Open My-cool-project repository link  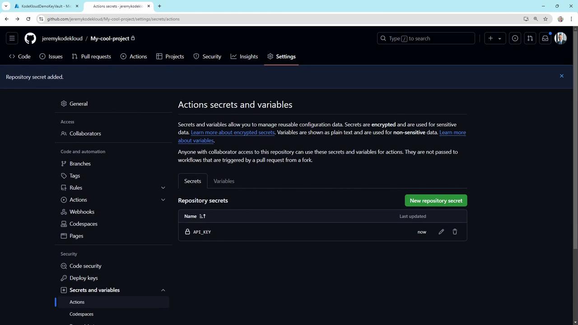tap(110, 38)
